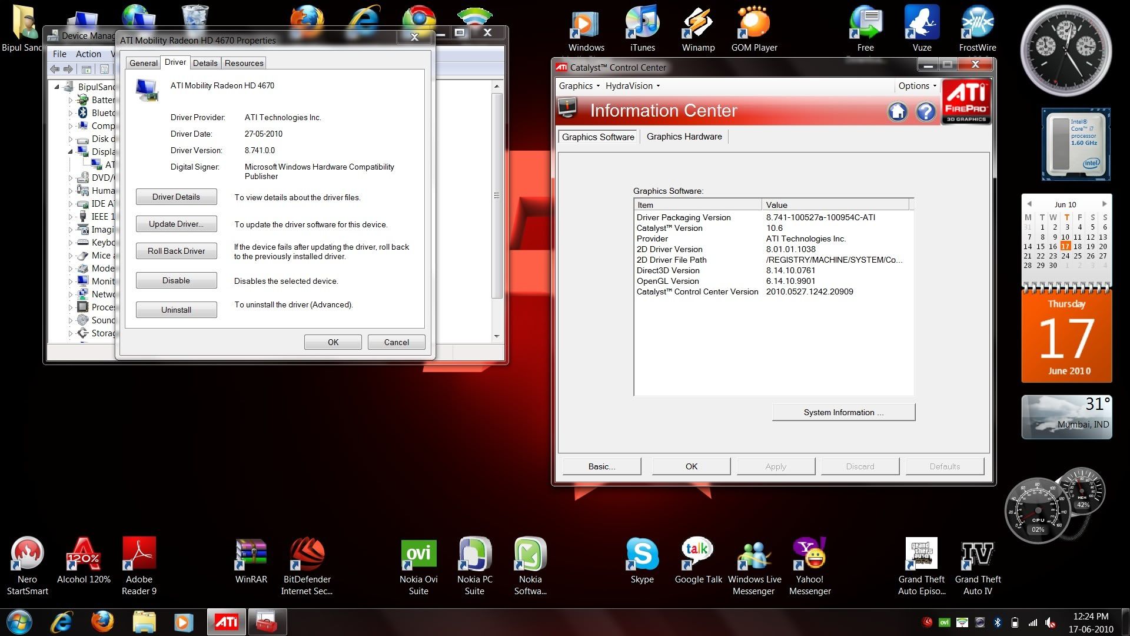Switch to General tab in Properties
The height and width of the screenshot is (636, 1130).
point(143,63)
